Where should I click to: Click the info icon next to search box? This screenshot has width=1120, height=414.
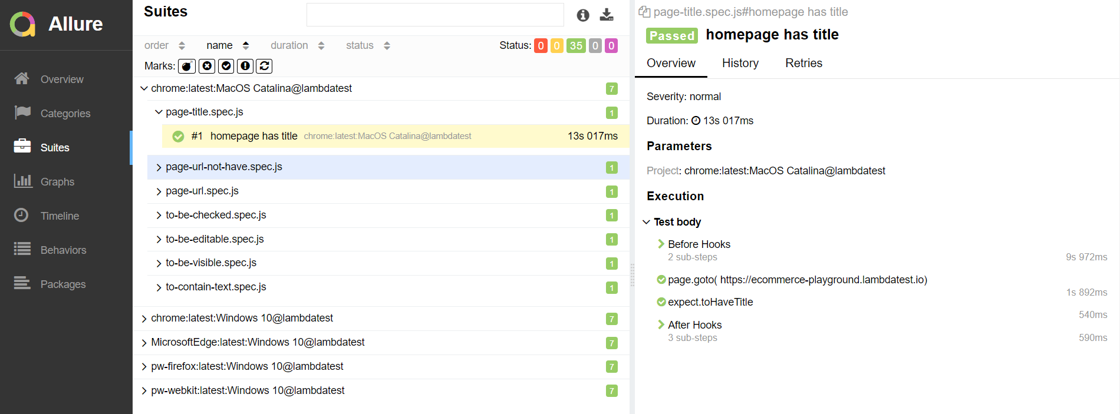[583, 15]
